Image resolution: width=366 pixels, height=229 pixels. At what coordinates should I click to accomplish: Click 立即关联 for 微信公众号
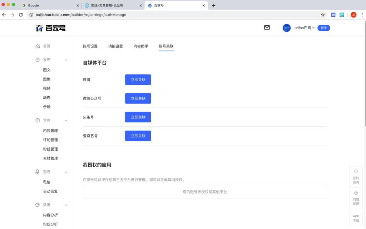[138, 98]
